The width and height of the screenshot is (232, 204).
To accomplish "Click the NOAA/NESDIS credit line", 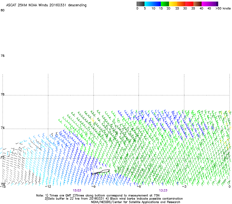I will [x=135, y=202].
